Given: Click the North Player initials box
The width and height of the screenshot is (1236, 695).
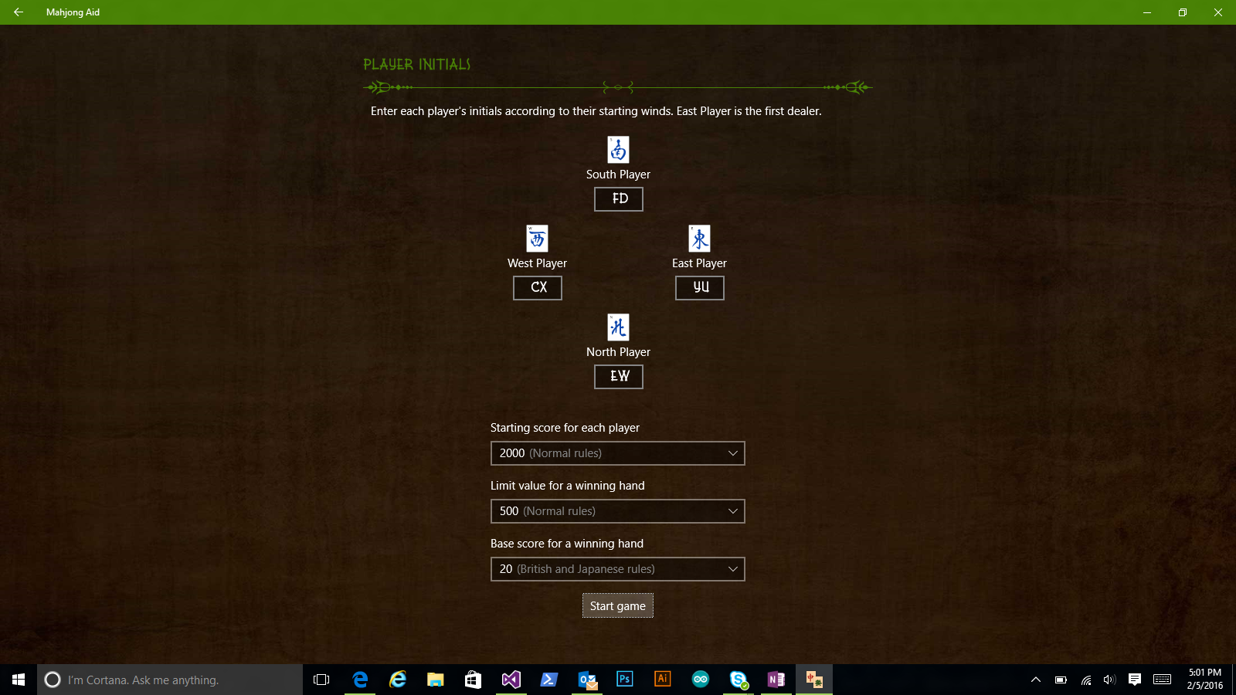Looking at the screenshot, I should pos(618,377).
